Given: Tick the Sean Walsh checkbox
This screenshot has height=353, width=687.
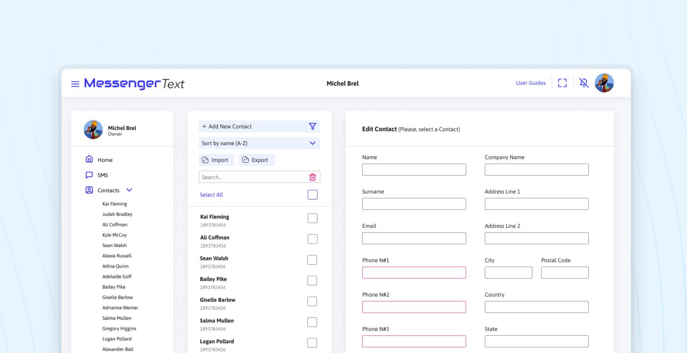Looking at the screenshot, I should point(312,260).
